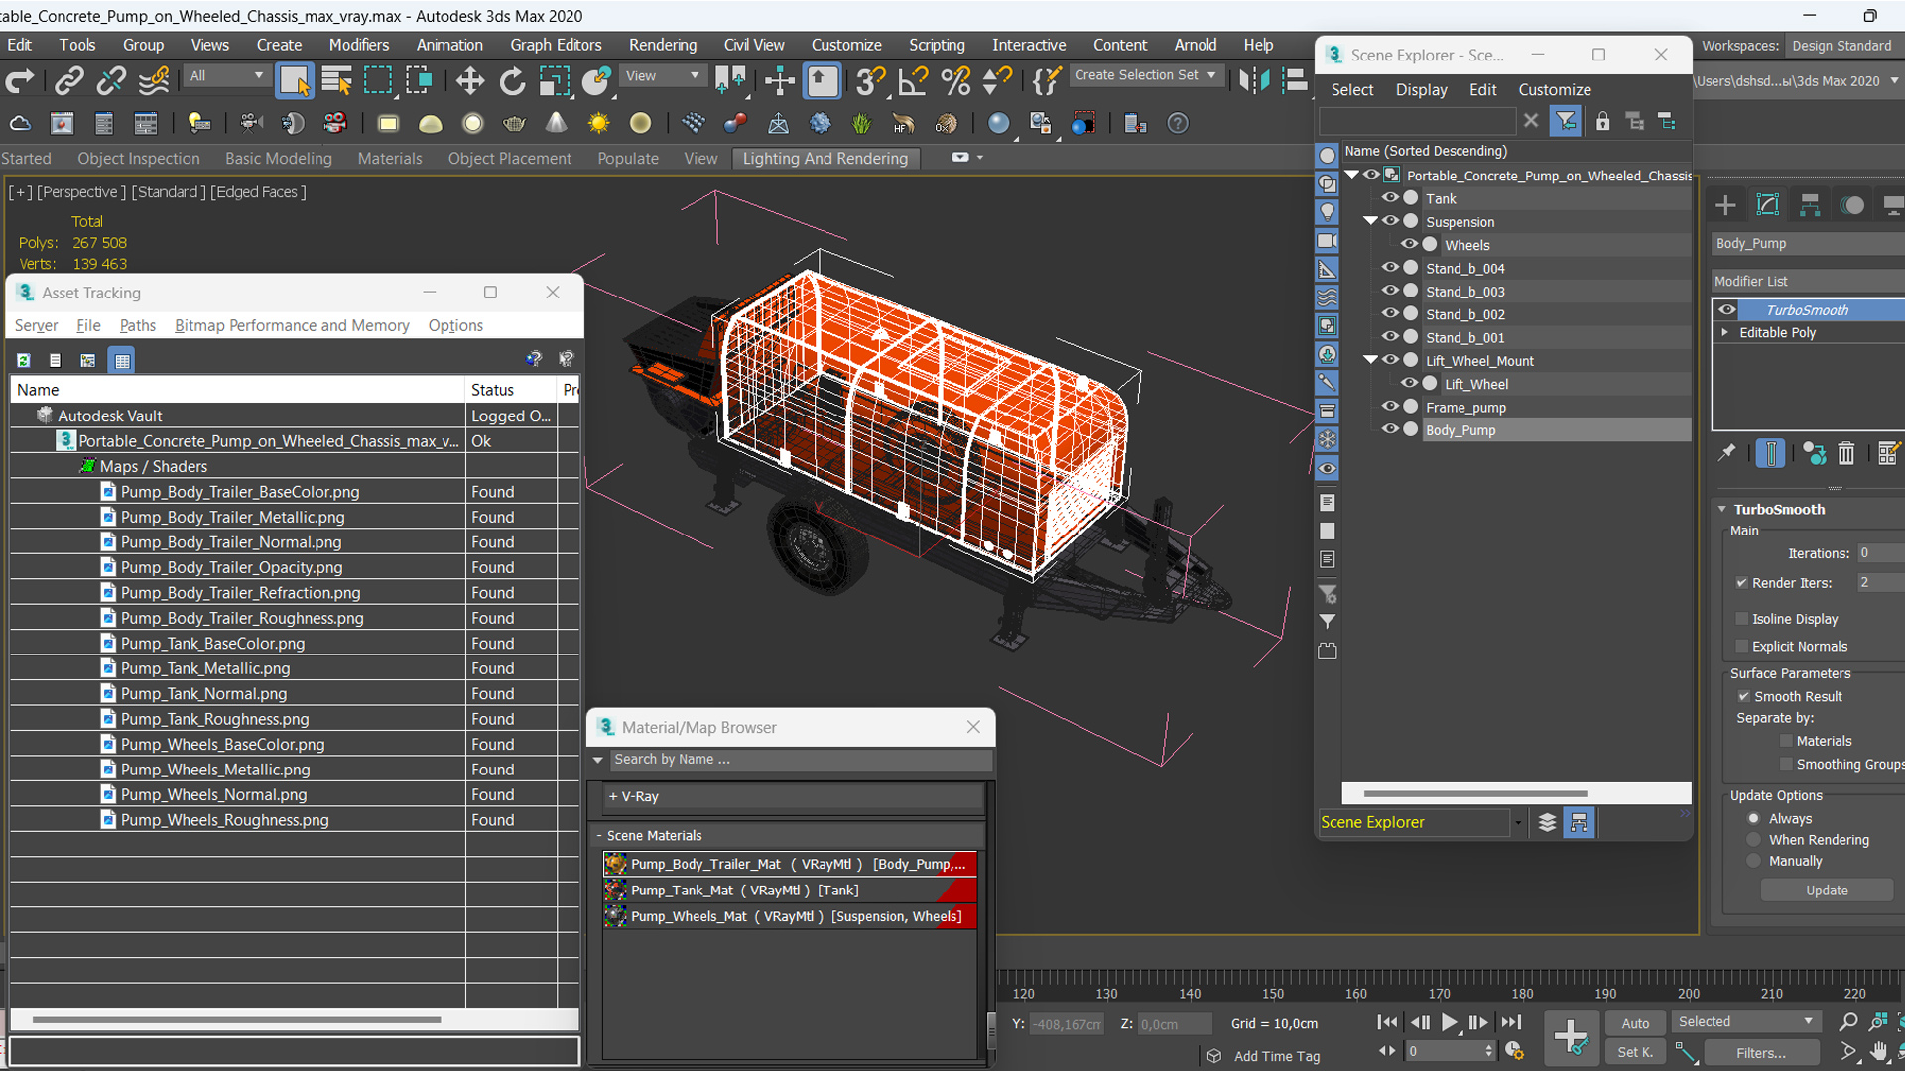Expand Editable Poly modifier sub-levels
Viewport: 1905px width, 1071px height.
(1725, 332)
